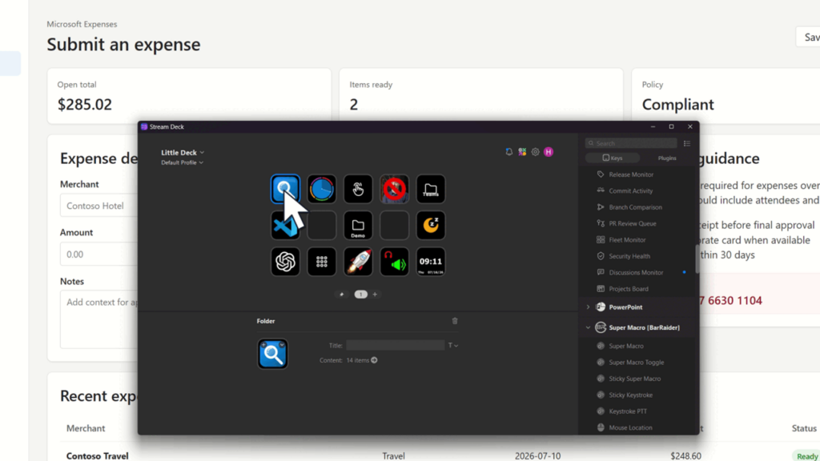This screenshot has width=820, height=461.
Task: Select the 09:11 clock key
Action: [431, 262]
